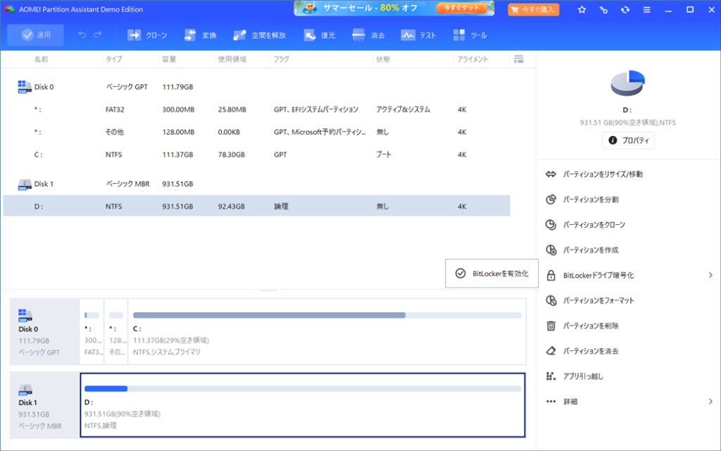Select the 128MB other partition block
Image resolution: width=721 pixels, height=451 pixels.
[116, 331]
